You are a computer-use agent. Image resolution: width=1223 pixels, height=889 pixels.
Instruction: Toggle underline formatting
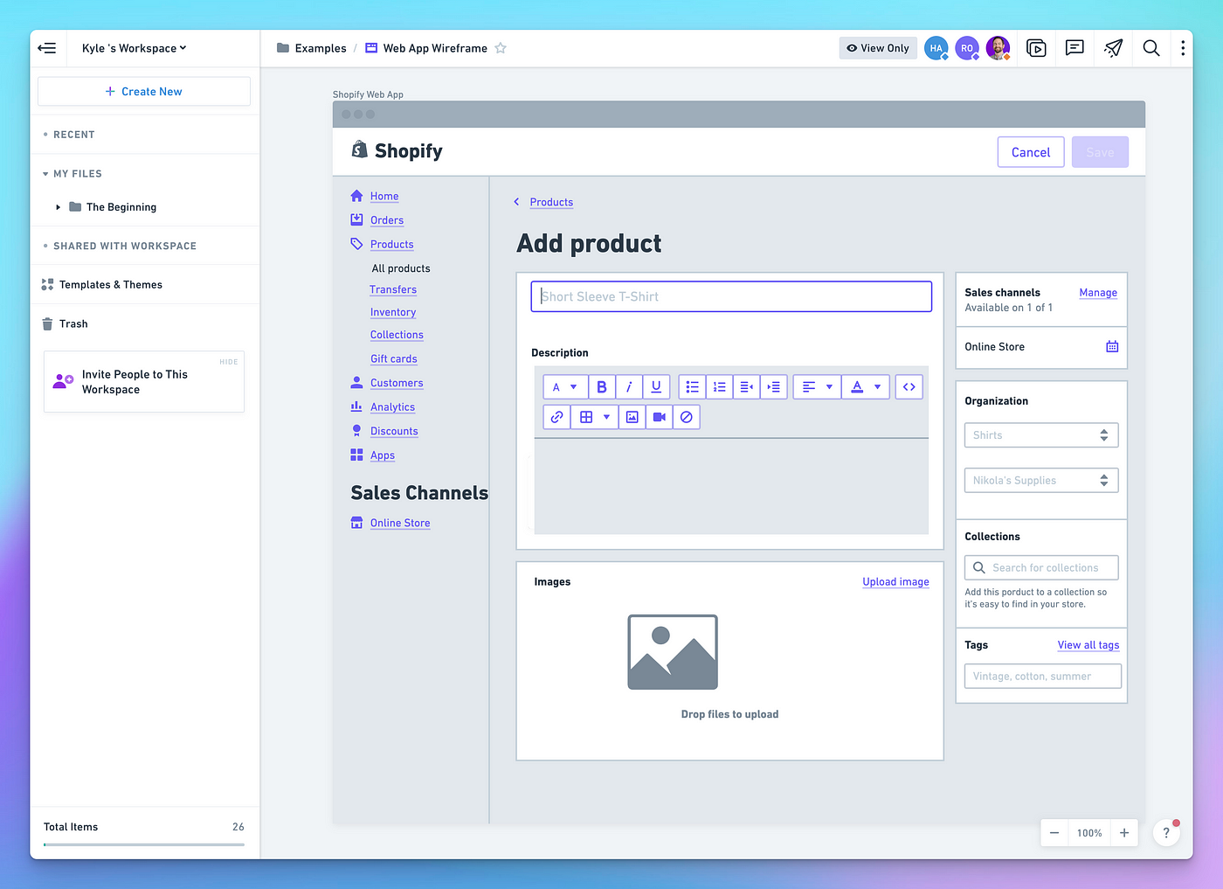point(656,387)
